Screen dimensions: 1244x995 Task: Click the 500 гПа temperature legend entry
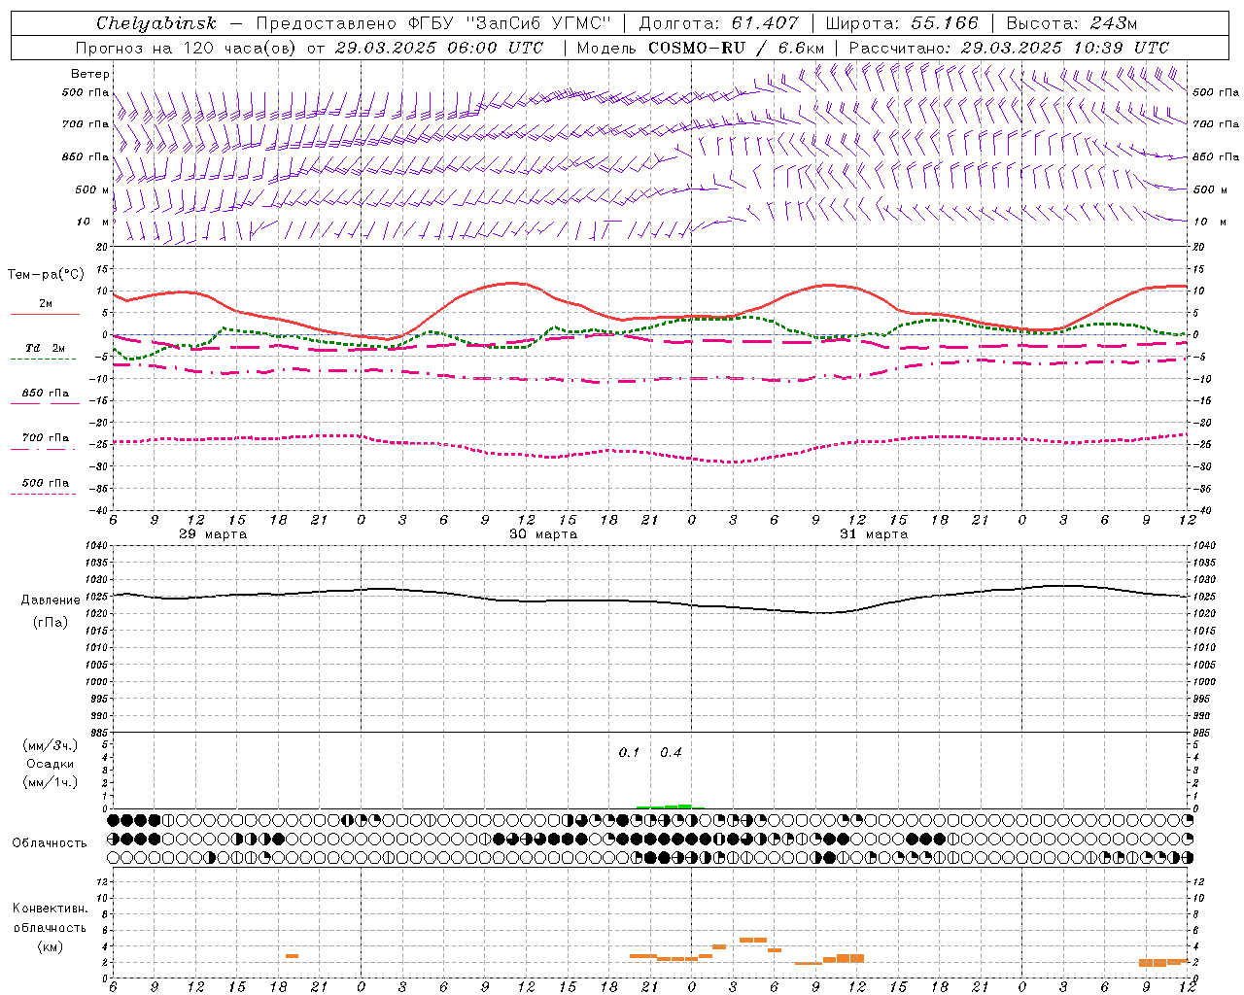[45, 482]
